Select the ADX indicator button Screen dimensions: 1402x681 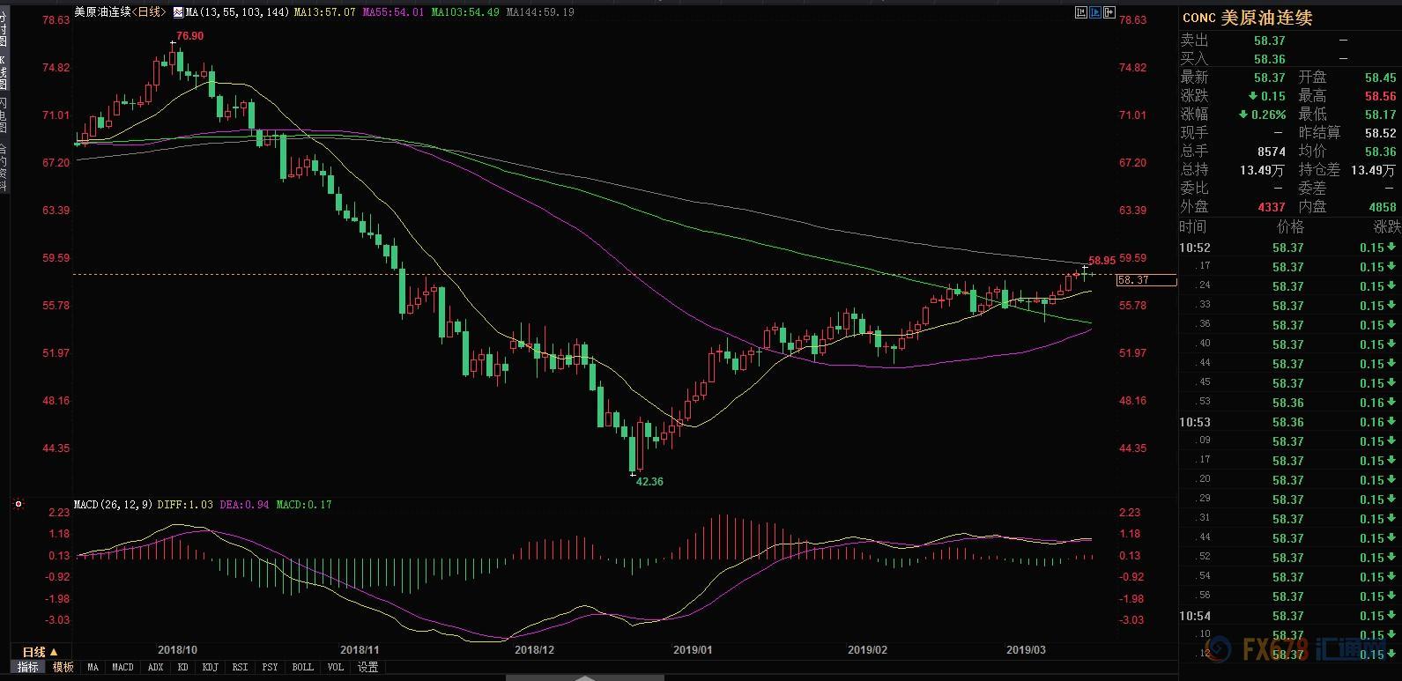click(156, 667)
